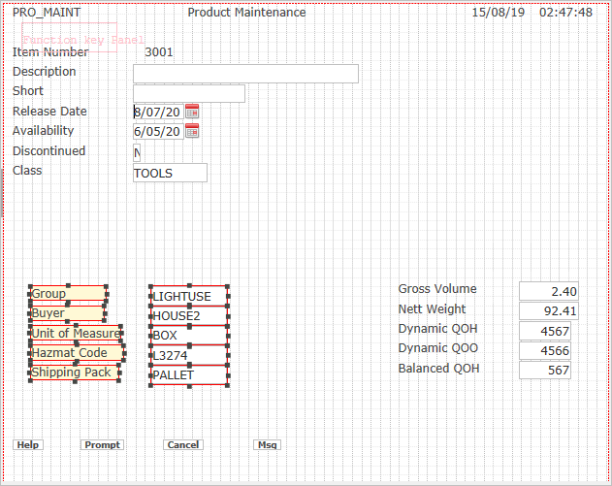Click the Availability date field showing 6/05/20

(x=158, y=132)
